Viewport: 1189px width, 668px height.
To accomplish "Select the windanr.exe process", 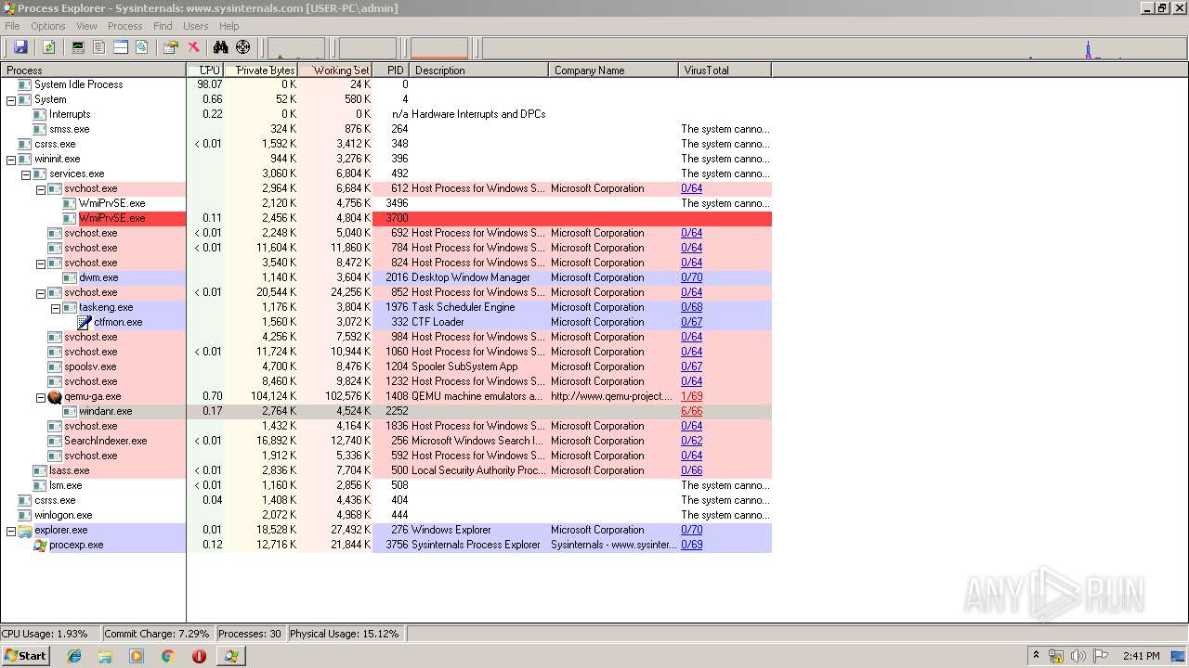I will click(x=385, y=411).
